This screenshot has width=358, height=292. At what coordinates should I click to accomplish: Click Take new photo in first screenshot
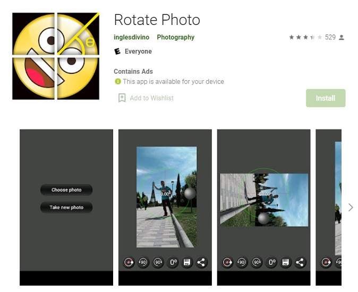66,208
